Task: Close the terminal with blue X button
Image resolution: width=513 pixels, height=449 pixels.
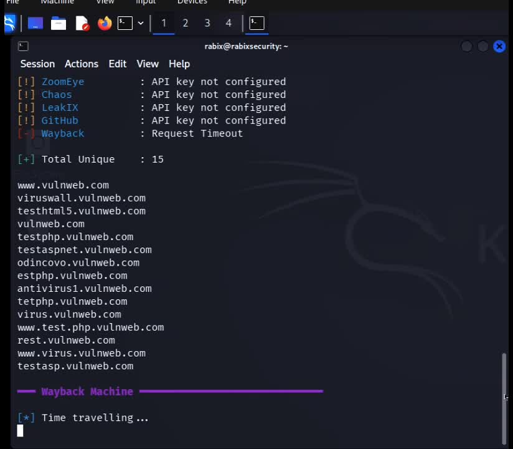Action: (x=499, y=47)
